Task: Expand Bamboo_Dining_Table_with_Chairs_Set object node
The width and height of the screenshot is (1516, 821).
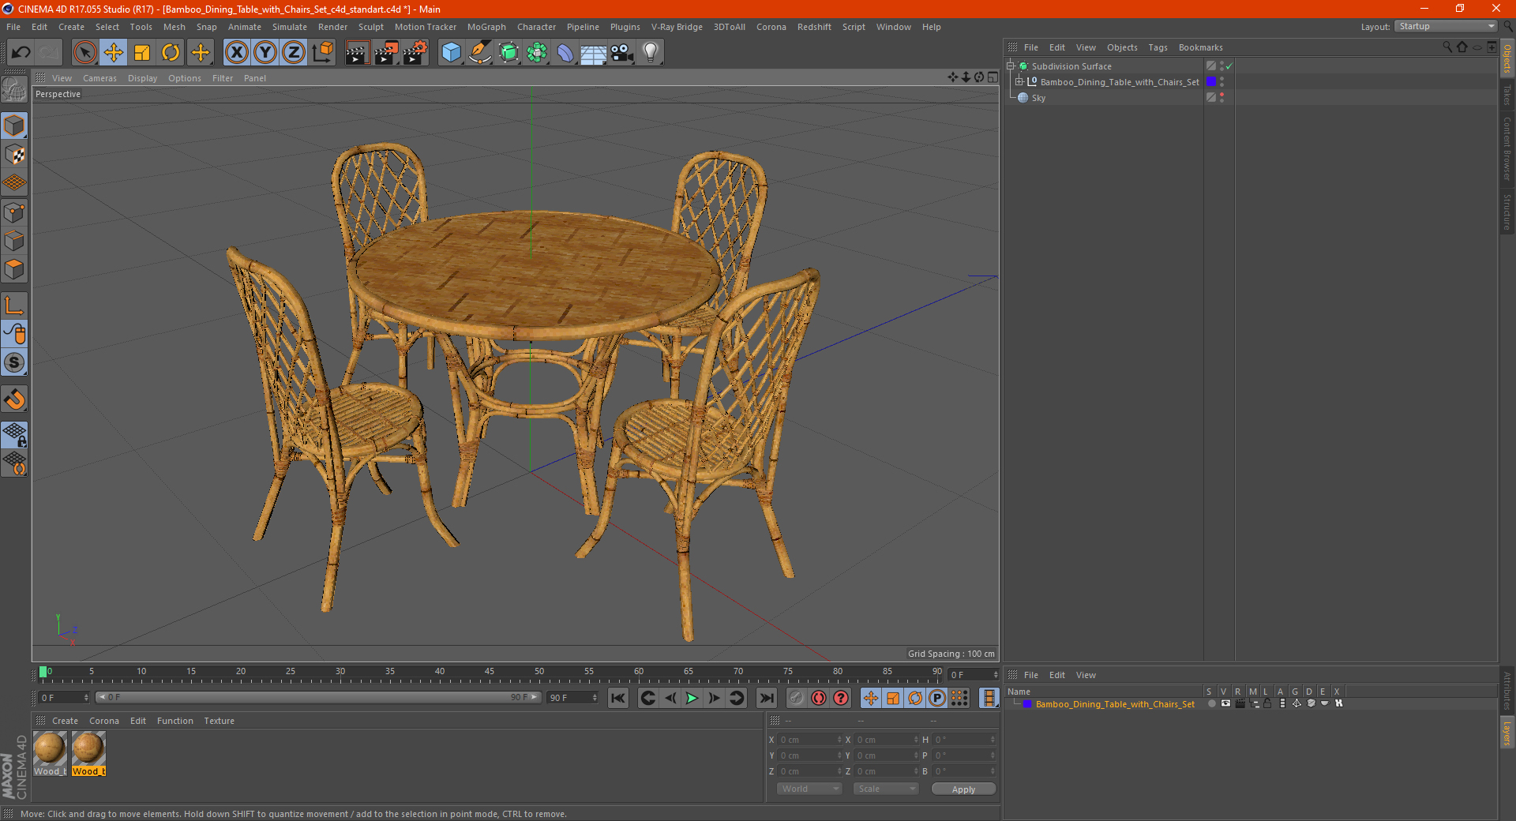Action: tap(1019, 82)
